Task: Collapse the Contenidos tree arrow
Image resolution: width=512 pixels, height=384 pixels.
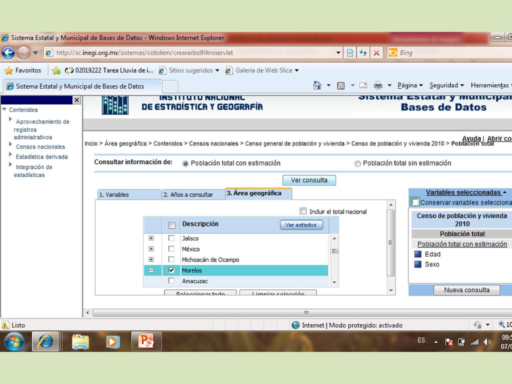Action: point(4,109)
